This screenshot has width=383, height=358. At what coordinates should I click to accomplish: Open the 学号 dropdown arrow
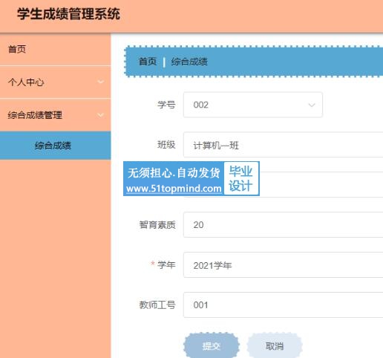pos(312,105)
